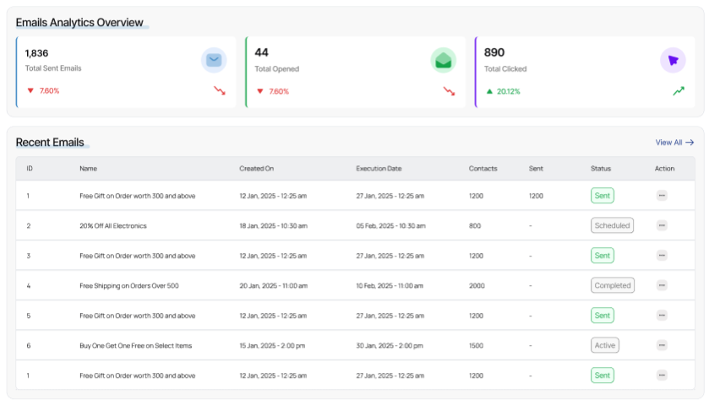Screen dimensions: 720x416
Task: Click the green rising chart icon in Total Clicked card
Action: click(679, 91)
